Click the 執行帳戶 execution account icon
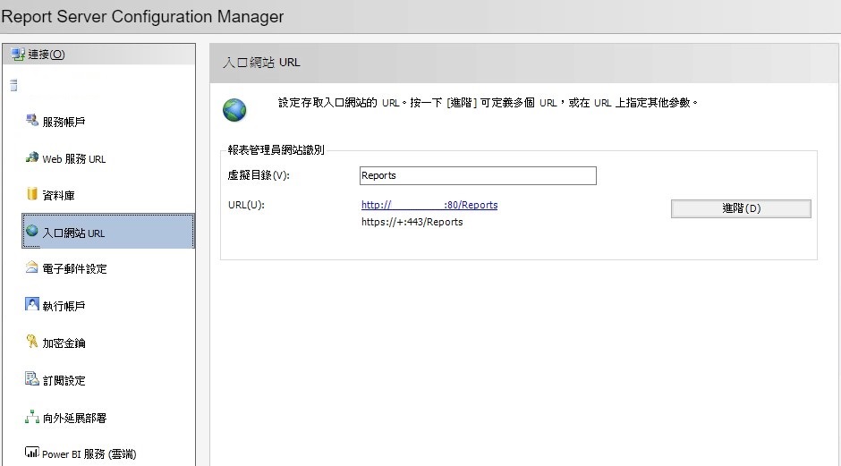Image resolution: width=841 pixels, height=466 pixels. click(32, 305)
